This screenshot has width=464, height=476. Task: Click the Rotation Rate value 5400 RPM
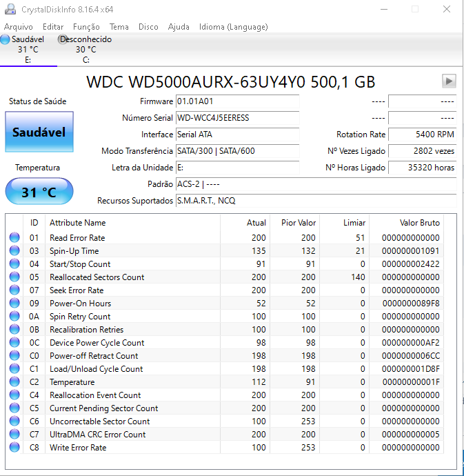422,135
